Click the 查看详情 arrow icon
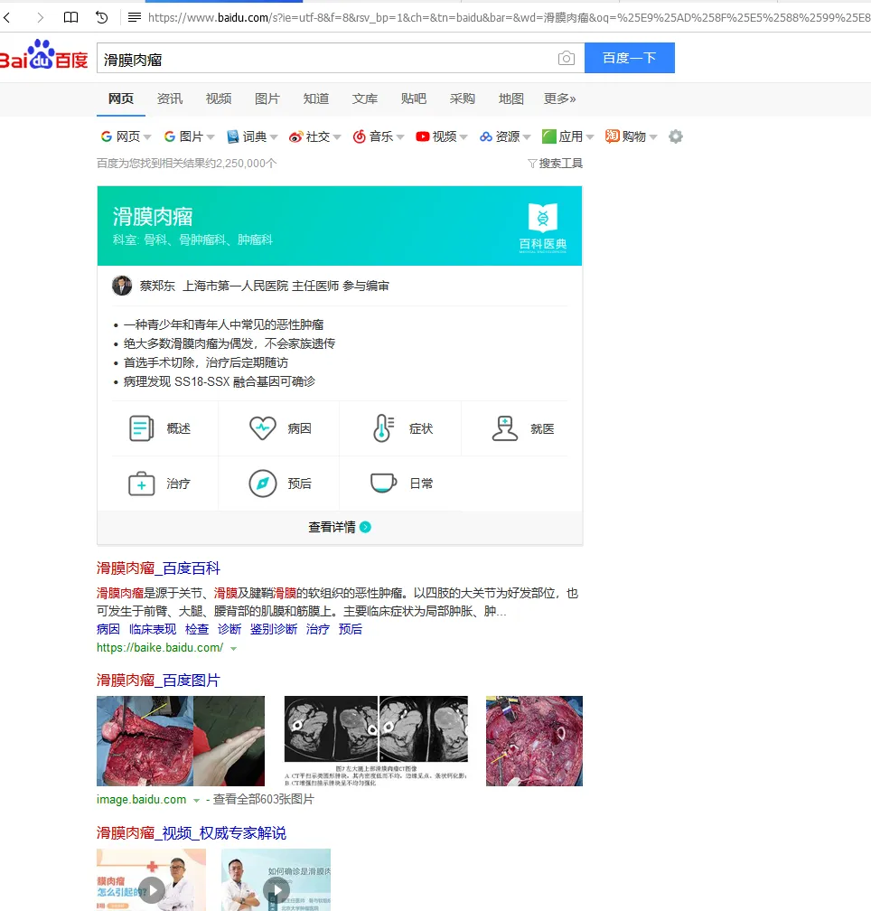Screen dimensions: 871x911 coord(365,527)
